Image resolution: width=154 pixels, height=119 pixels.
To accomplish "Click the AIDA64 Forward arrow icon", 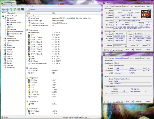I will click(x=7, y=9).
